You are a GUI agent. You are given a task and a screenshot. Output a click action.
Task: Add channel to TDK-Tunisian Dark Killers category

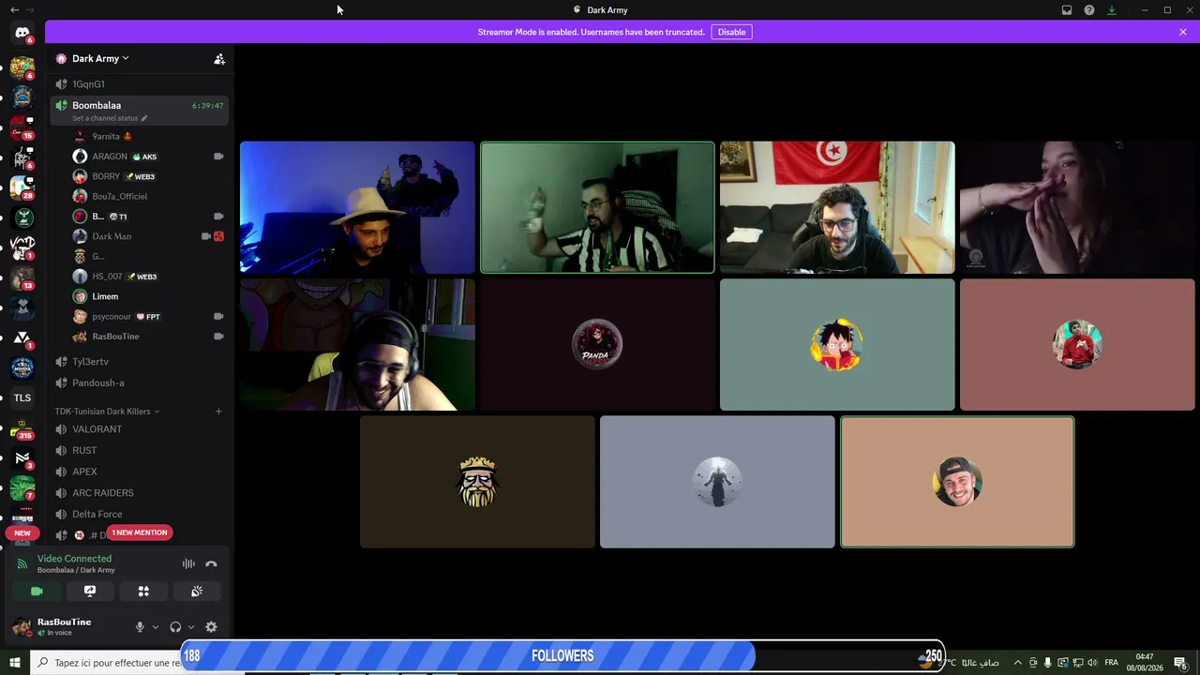click(x=218, y=412)
